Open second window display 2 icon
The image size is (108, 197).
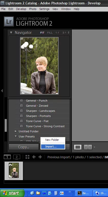coord(17,157)
